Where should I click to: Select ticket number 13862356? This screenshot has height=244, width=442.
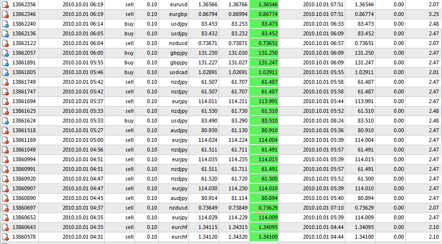(24, 4)
